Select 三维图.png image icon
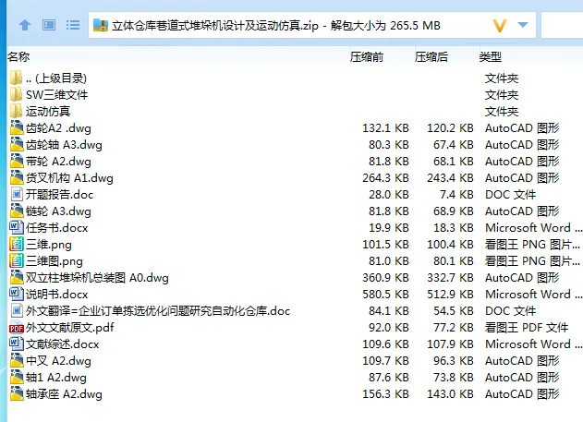Viewport: 583px width, 422px height. (17, 260)
